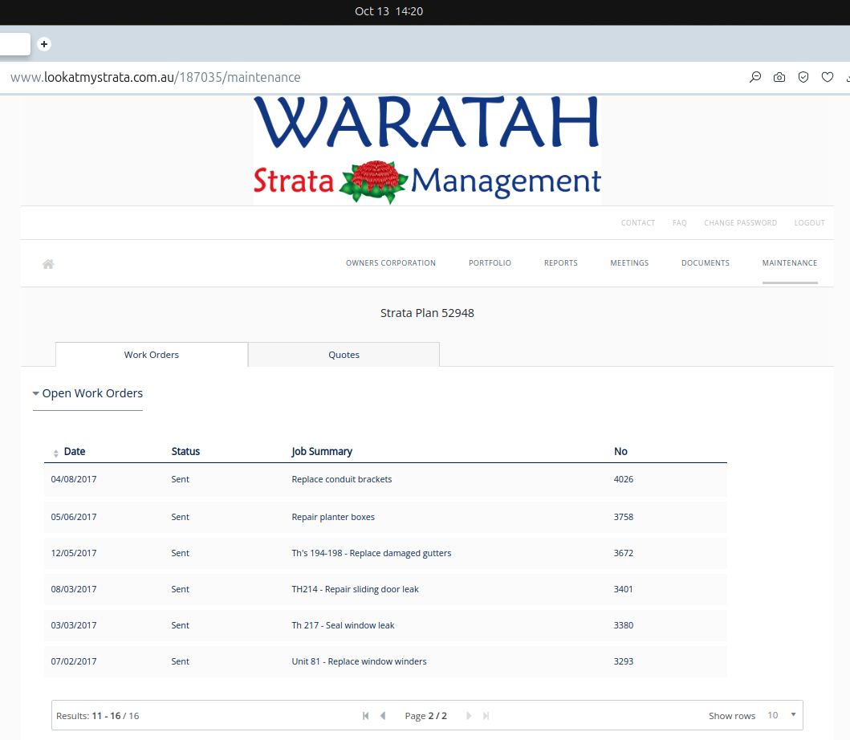Image resolution: width=850 pixels, height=740 pixels.
Task: Sort by the Job Summary column header
Action: point(322,451)
